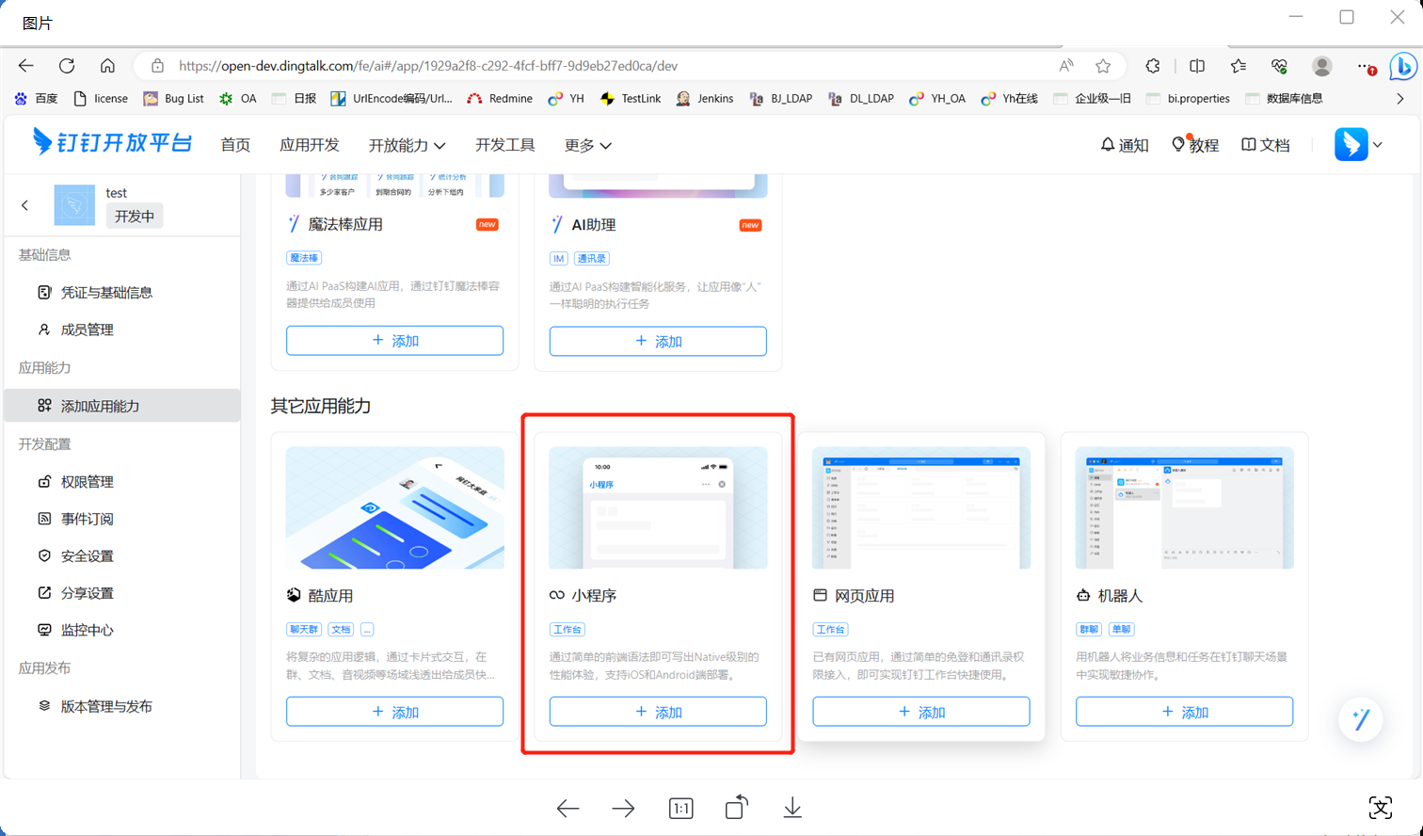1423x836 pixels.
Task: Click the 网页应用 card preview image
Action: [921, 507]
